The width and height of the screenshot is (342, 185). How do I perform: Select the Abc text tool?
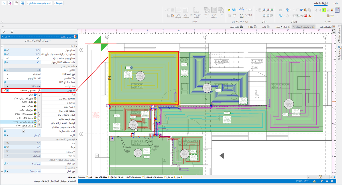[x=235, y=10]
